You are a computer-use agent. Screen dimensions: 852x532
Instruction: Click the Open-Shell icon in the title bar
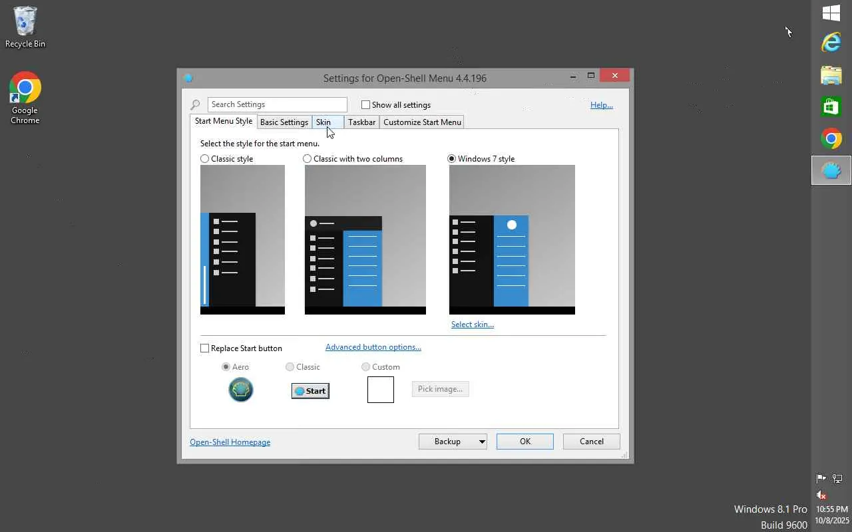coord(188,78)
